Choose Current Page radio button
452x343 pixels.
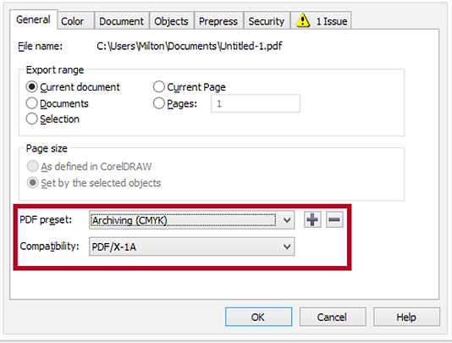point(159,87)
